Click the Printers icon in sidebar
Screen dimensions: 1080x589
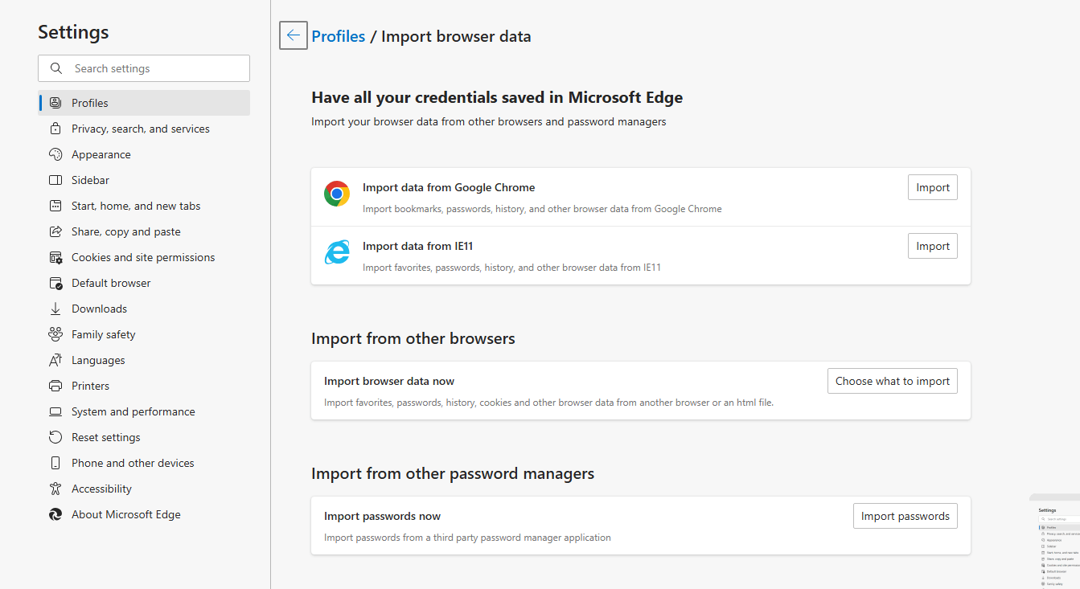pos(55,386)
